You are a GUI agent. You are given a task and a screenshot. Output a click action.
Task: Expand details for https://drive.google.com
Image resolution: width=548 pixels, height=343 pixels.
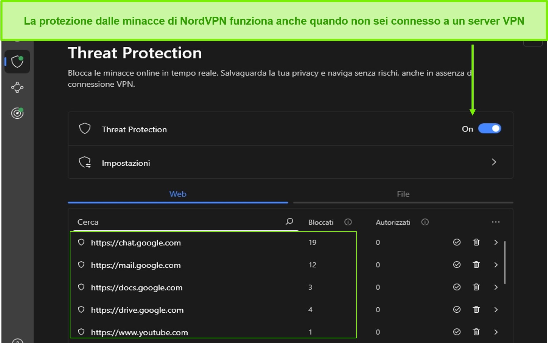tap(496, 309)
